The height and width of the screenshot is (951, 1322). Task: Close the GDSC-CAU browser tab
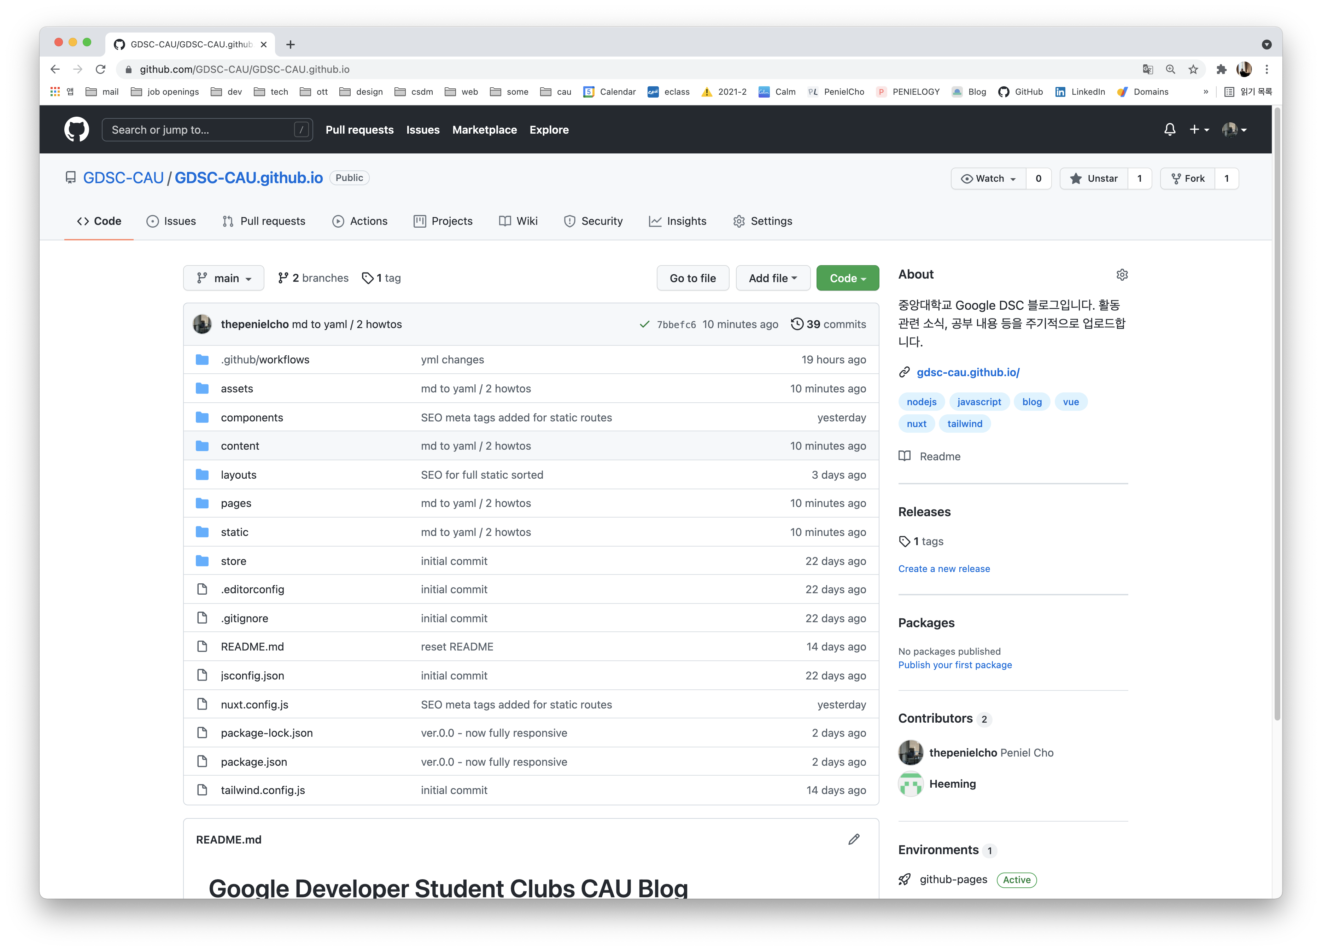coord(263,44)
